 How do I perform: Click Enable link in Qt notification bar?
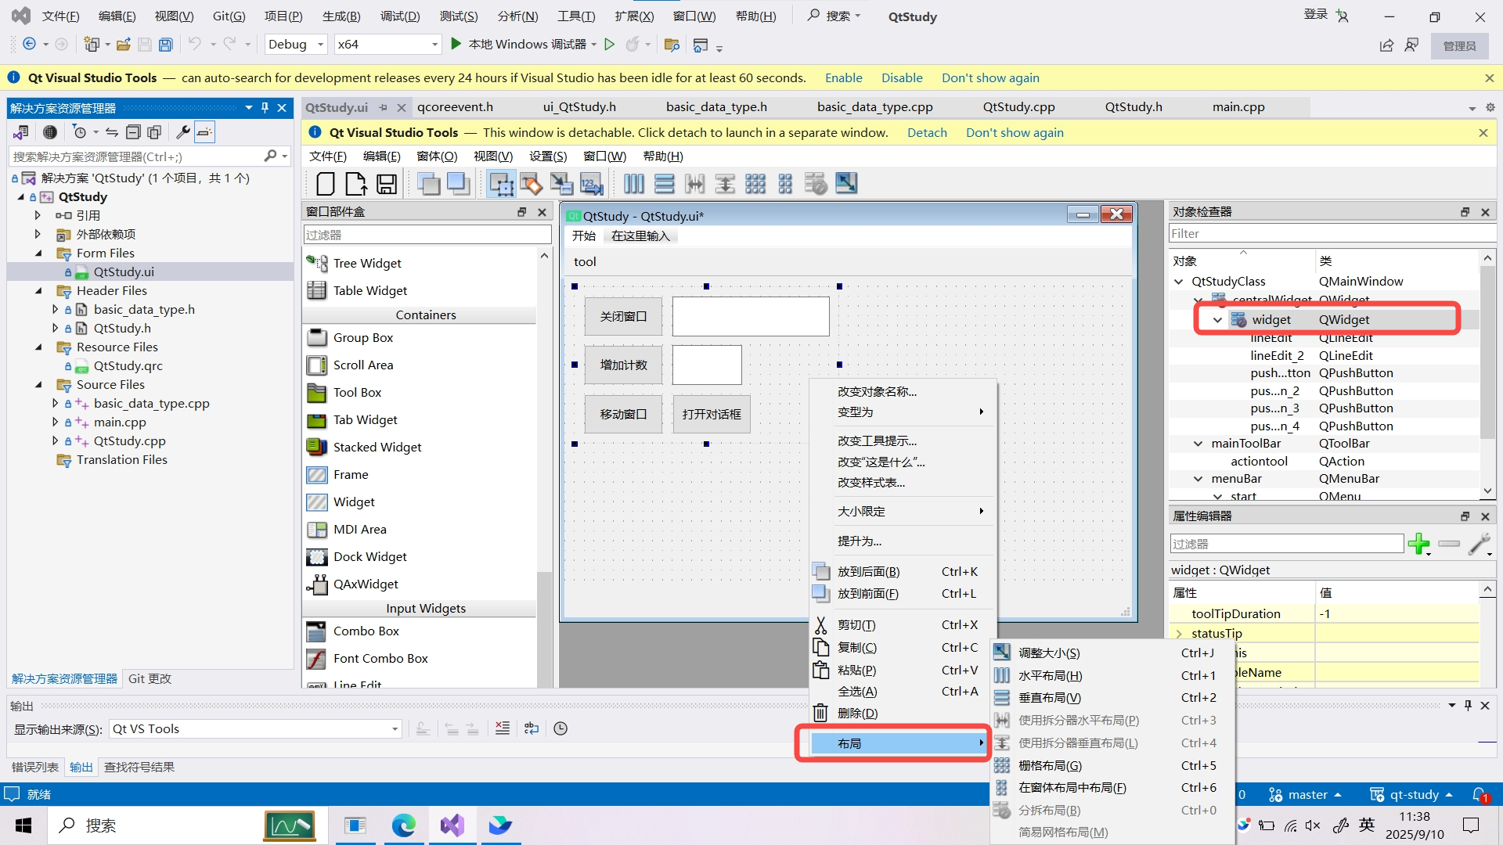point(843,77)
